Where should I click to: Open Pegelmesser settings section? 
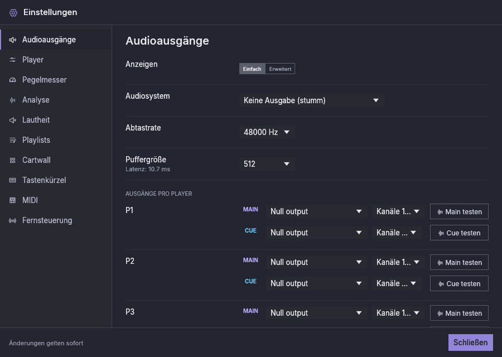(56, 80)
